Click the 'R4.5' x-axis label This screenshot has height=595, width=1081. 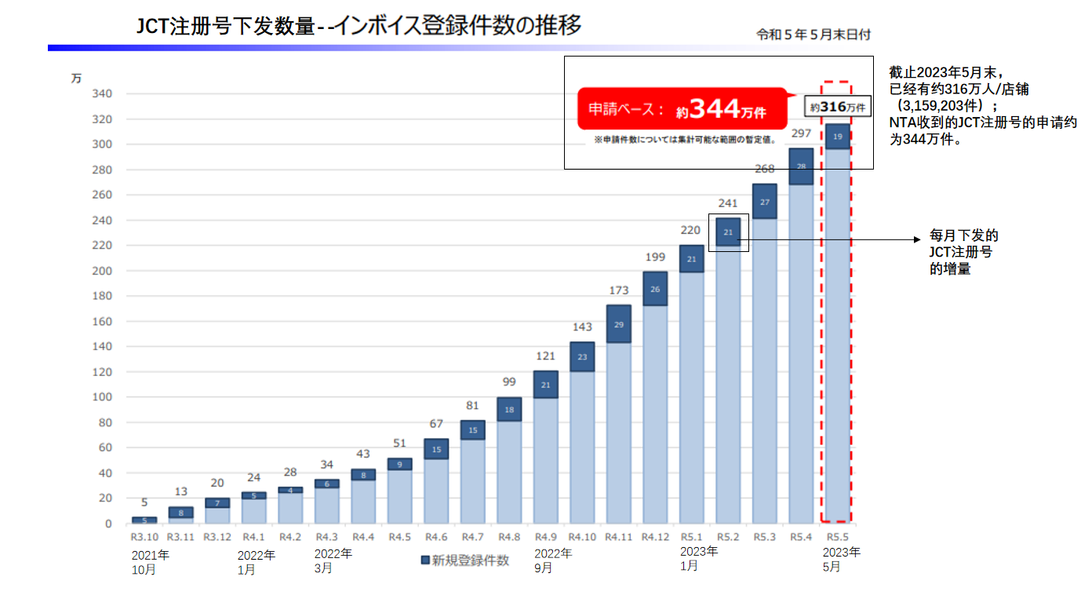(400, 538)
